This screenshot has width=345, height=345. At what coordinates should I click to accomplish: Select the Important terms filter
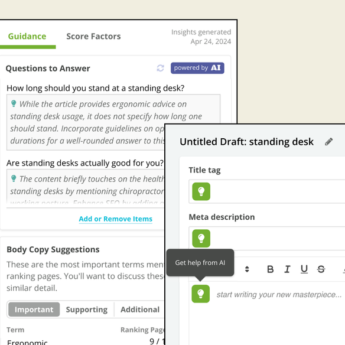pos(34,310)
